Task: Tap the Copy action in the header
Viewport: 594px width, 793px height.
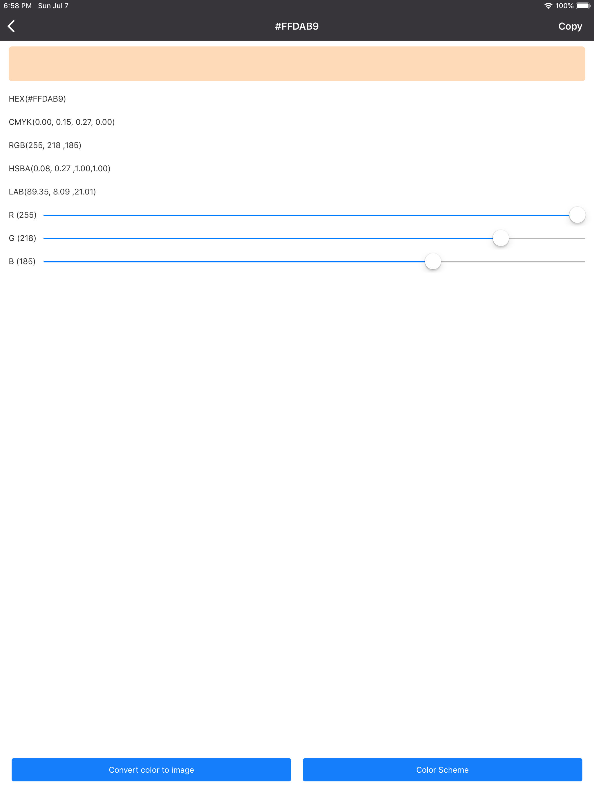Action: 570,26
